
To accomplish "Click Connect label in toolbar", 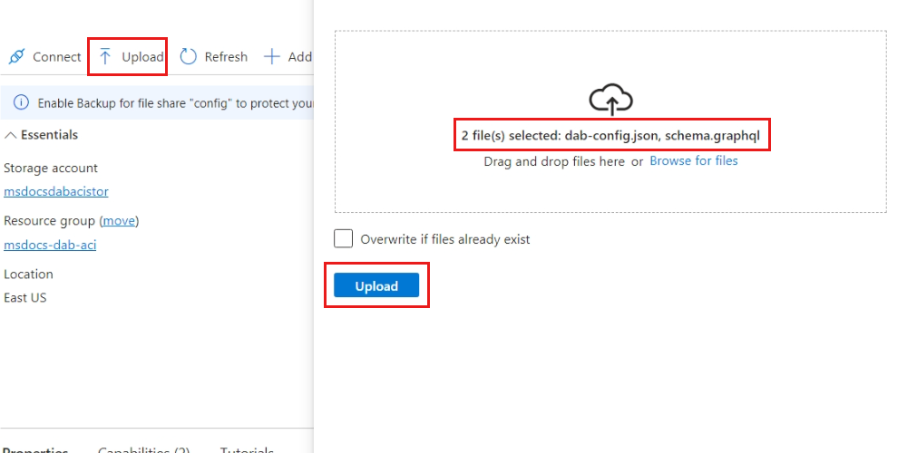I will [x=56, y=56].
